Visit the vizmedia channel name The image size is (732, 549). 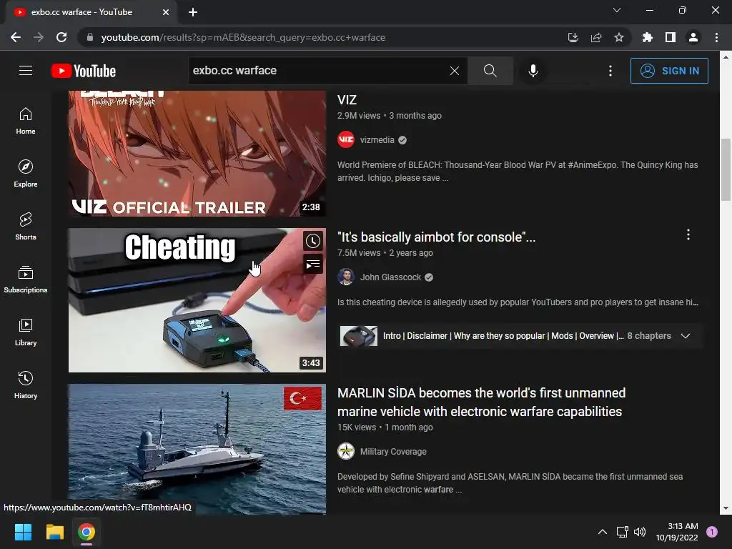(377, 140)
